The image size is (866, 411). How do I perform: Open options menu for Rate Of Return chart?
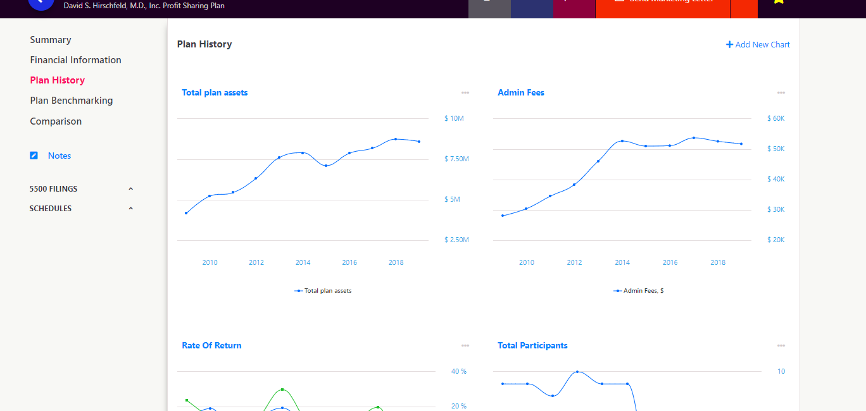[x=465, y=346]
